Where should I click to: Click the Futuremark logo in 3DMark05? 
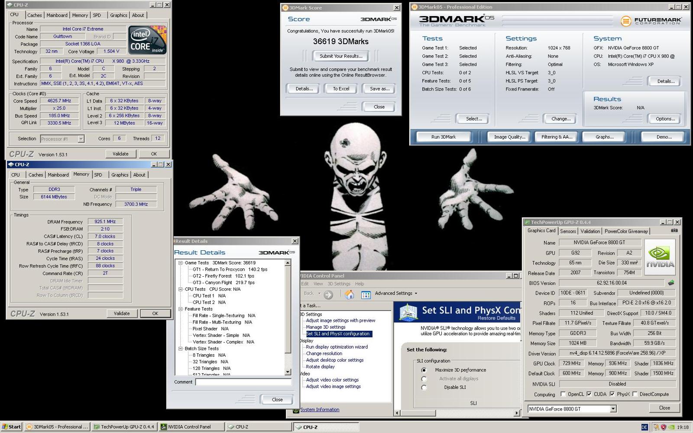tap(651, 21)
